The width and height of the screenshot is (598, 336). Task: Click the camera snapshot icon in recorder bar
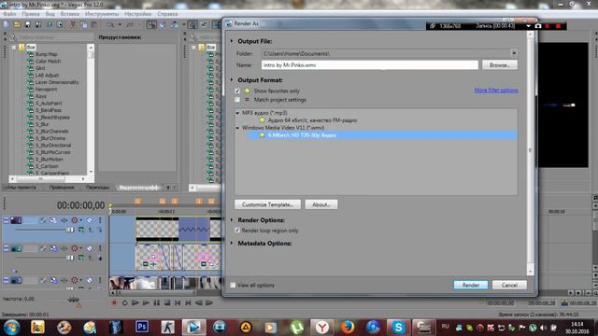coord(538,26)
